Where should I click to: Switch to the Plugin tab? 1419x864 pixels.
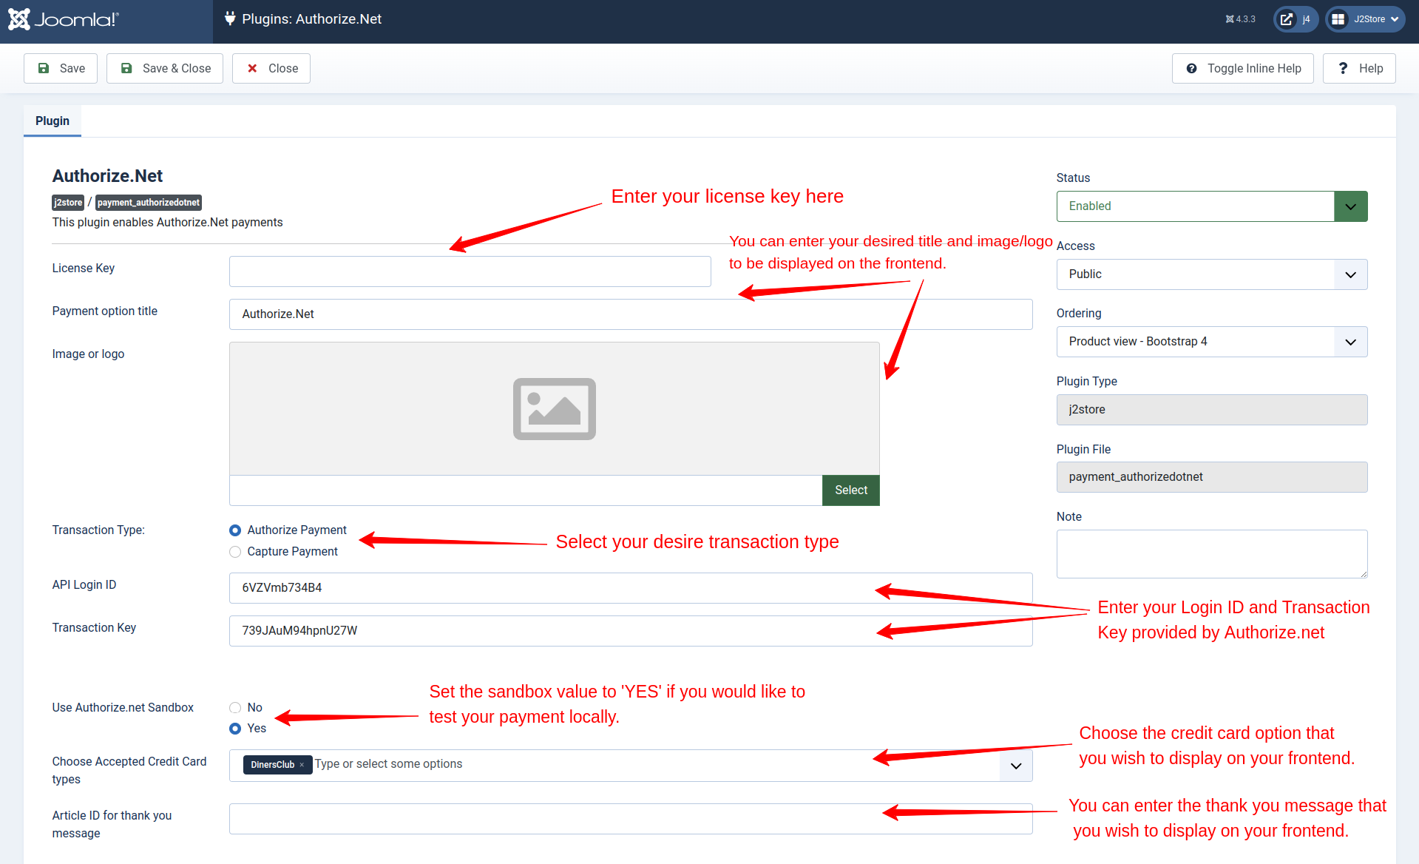coord(53,121)
